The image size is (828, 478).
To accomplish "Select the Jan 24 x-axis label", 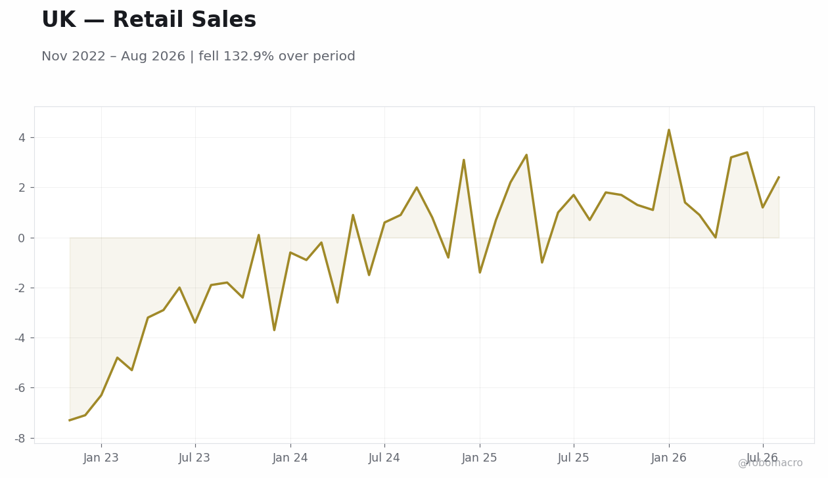I will tap(290, 458).
